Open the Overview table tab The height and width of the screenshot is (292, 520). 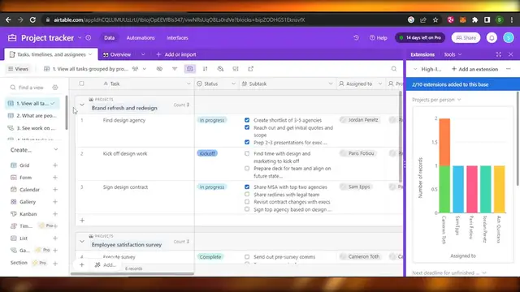[x=117, y=54]
